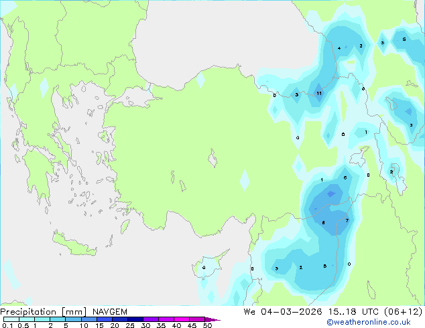Select the 30–35 mm purple legend box

pos(151,319)
